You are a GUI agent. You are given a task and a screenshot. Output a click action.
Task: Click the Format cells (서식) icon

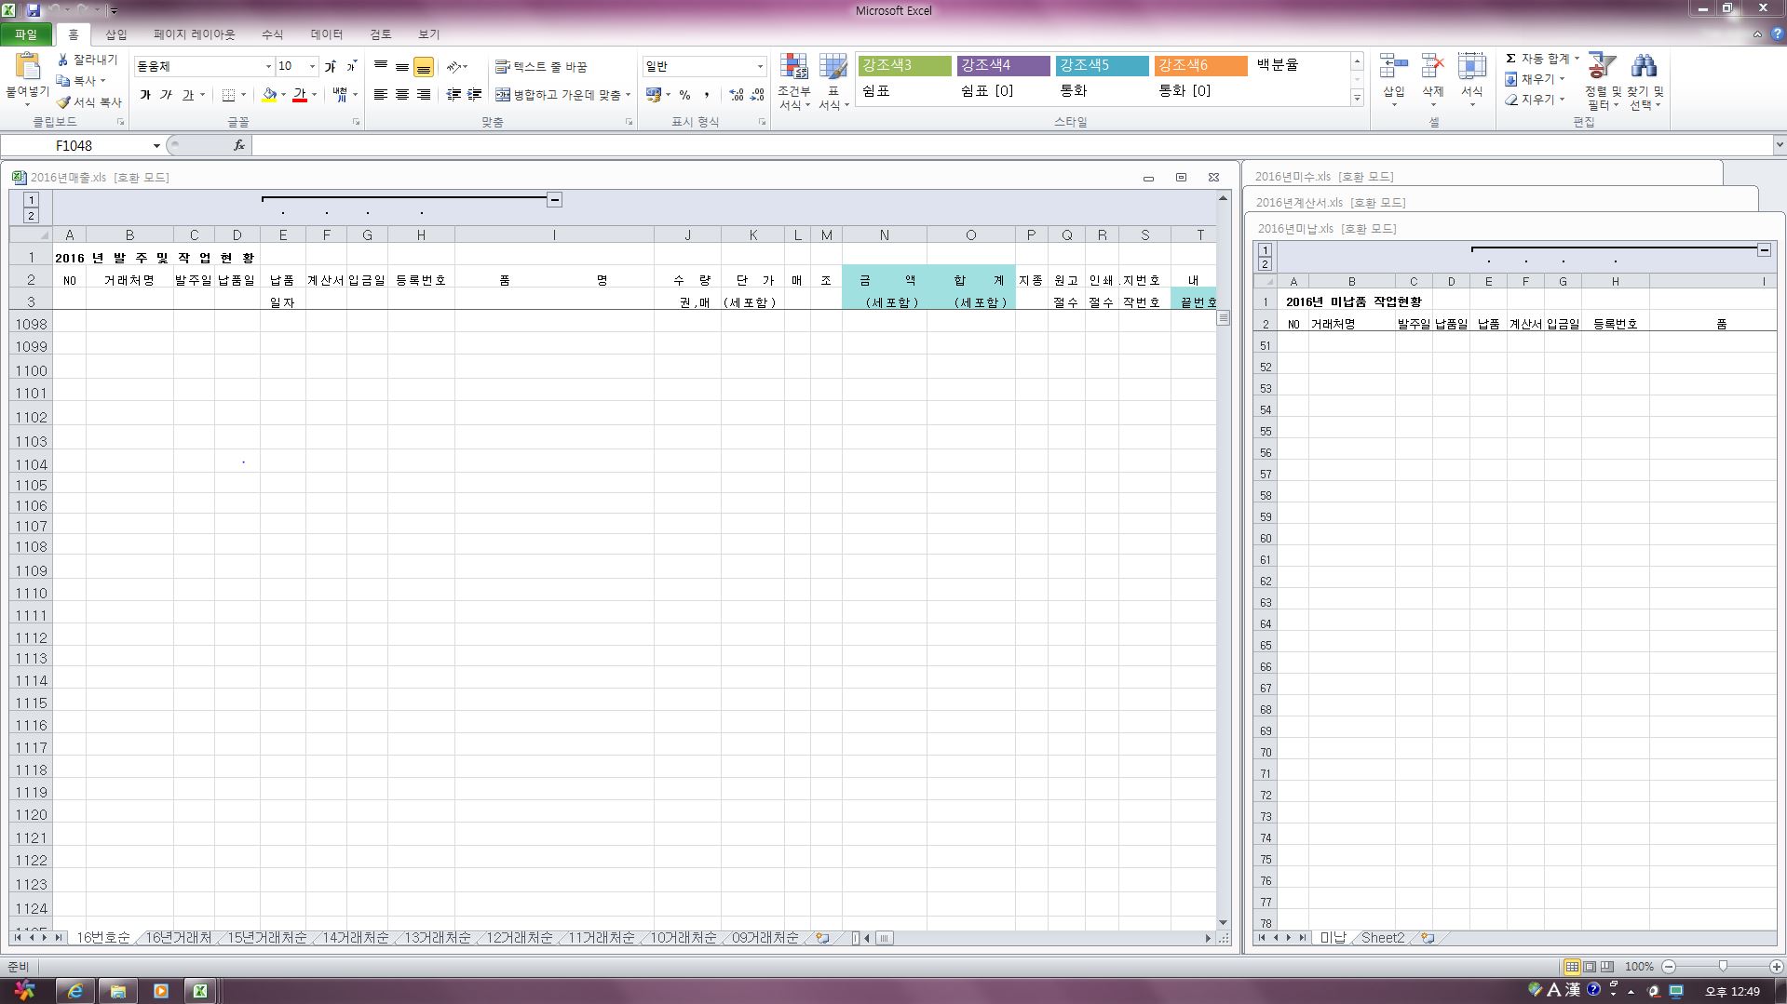tap(1471, 67)
